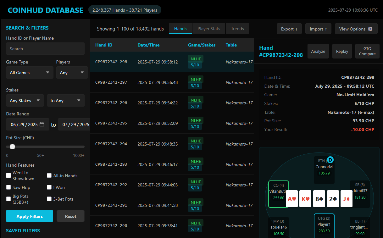Toggle the Went to Showdown checkbox
Image resolution: width=383 pixels, height=238 pixels.
click(x=8, y=175)
